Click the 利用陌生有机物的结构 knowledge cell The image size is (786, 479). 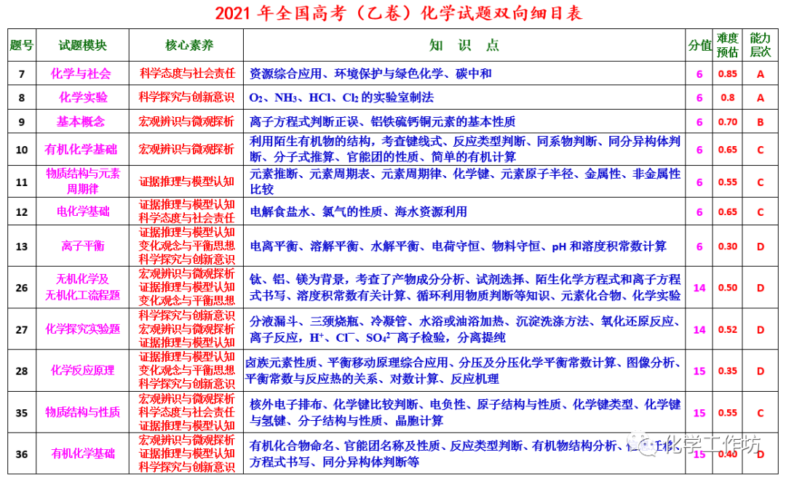point(464,149)
